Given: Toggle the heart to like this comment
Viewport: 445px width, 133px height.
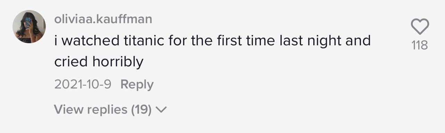Looking at the screenshot, I should 420,27.
